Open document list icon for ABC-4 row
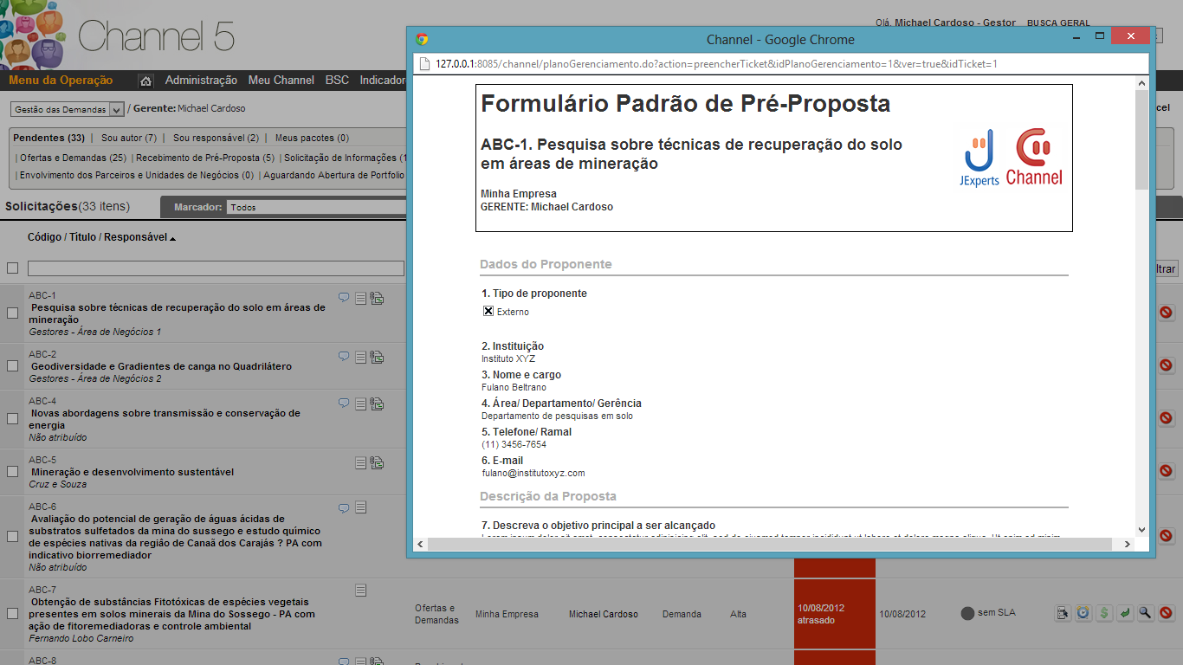 tap(361, 404)
